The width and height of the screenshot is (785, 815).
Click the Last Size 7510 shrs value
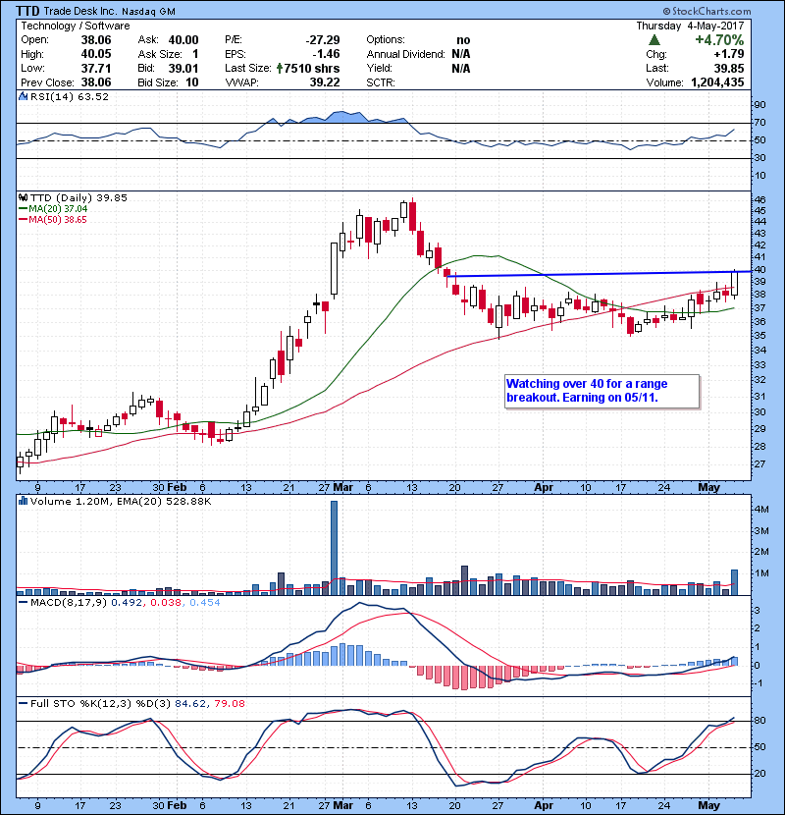point(312,68)
